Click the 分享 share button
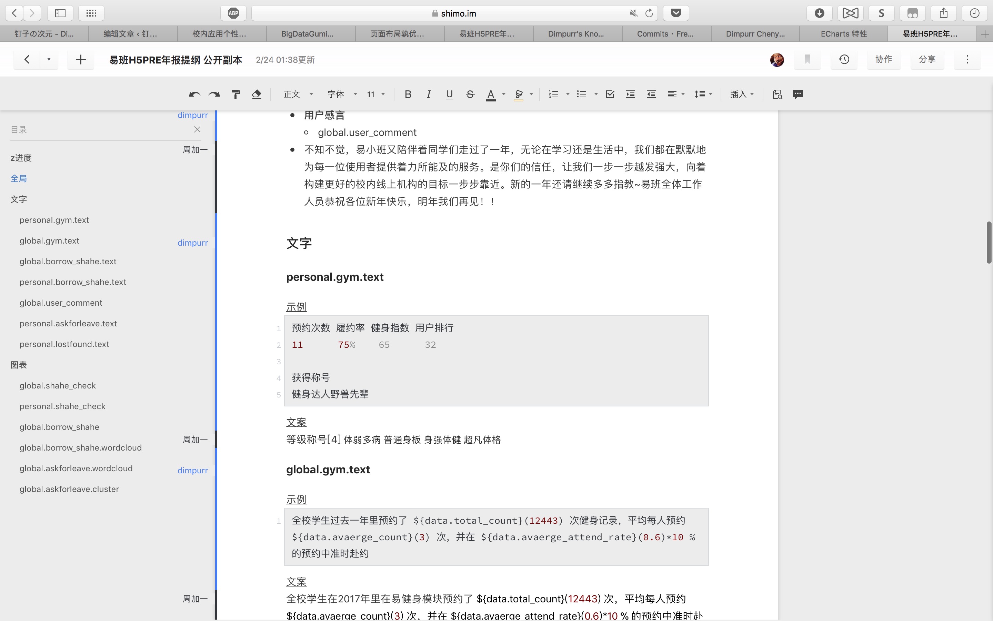Image resolution: width=993 pixels, height=621 pixels. pyautogui.click(x=927, y=60)
